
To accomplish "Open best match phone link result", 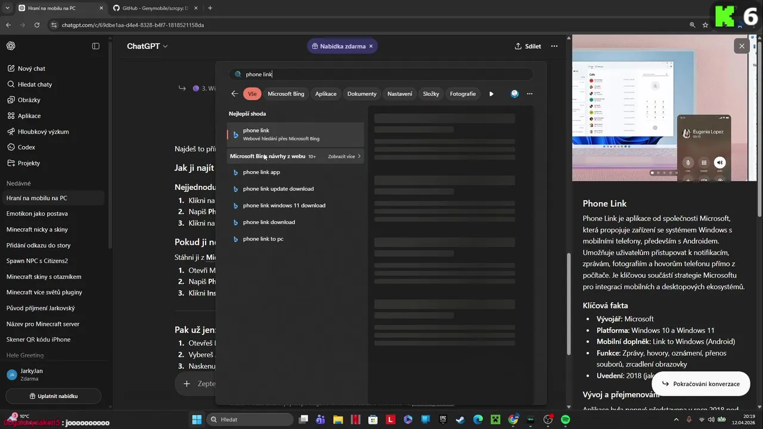I will coord(295,135).
